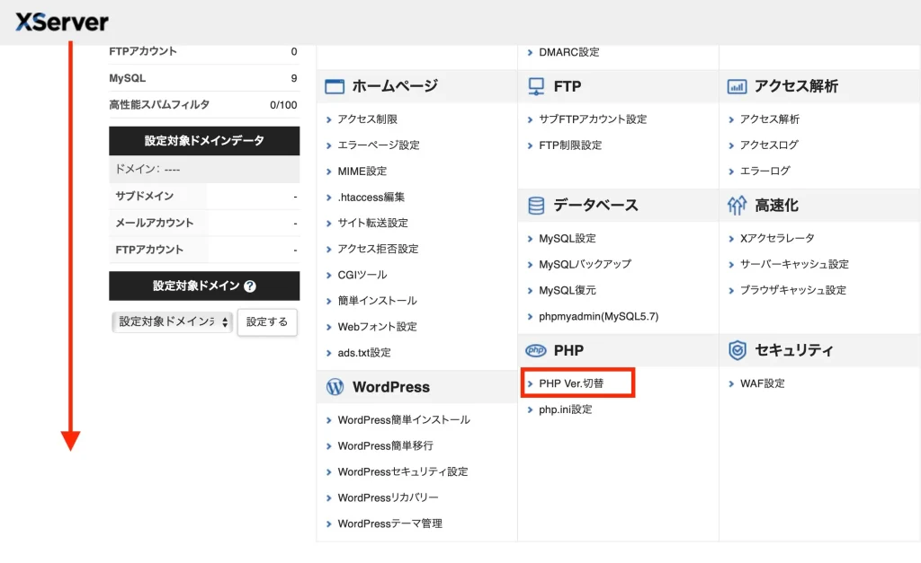Open WordPressテーマ管理

[x=390, y=523]
